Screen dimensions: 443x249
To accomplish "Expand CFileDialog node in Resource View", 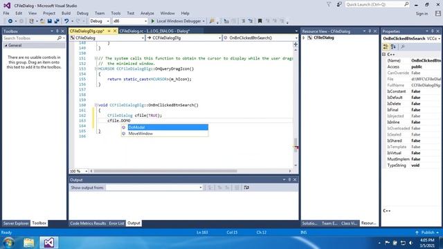I will pyautogui.click(x=304, y=38).
